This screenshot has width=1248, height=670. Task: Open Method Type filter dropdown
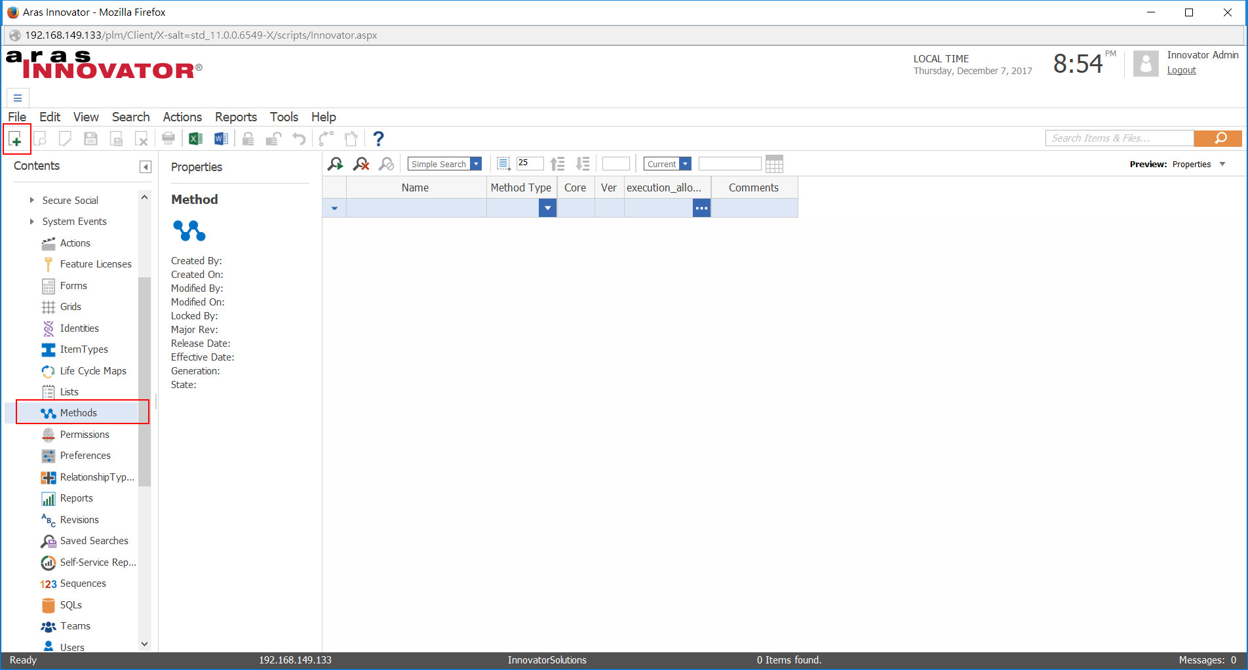tap(547, 208)
